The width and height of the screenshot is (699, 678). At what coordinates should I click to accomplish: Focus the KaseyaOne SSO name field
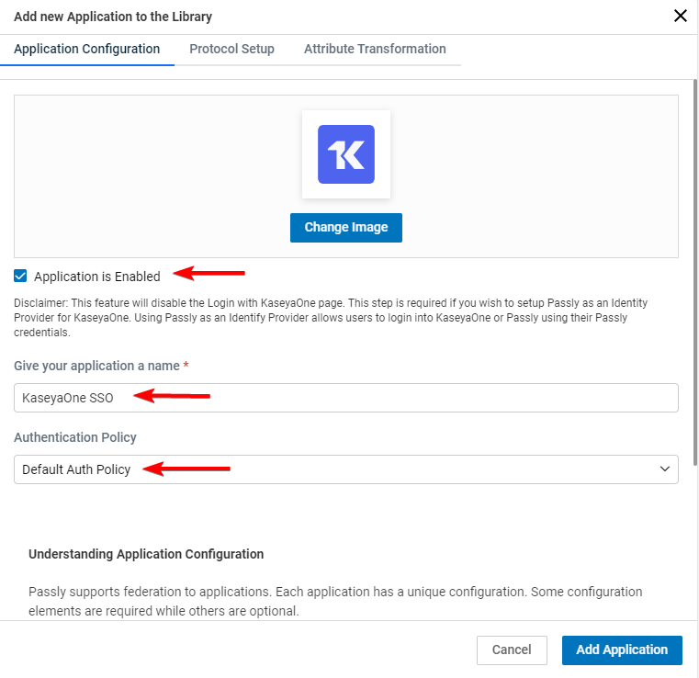pos(346,398)
